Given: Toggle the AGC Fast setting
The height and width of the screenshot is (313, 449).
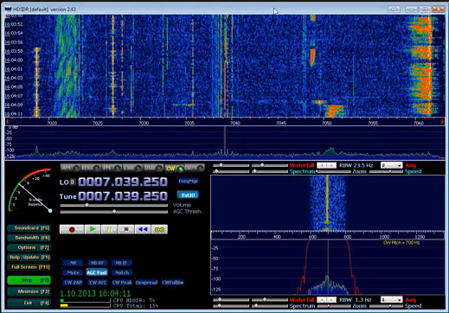Looking at the screenshot, I should click(97, 272).
